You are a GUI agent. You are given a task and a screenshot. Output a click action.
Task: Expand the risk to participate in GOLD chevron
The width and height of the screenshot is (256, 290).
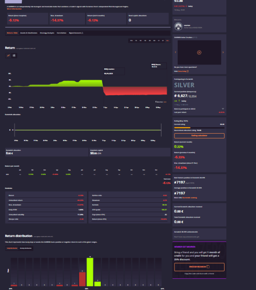(223, 109)
